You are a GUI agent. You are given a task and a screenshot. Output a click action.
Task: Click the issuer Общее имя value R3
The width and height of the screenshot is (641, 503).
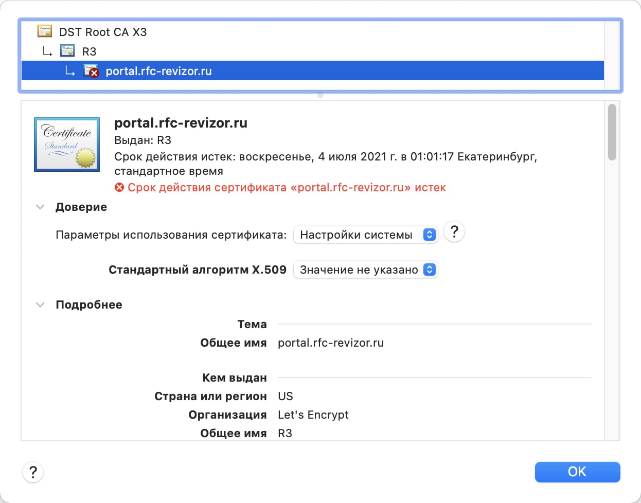pos(285,433)
